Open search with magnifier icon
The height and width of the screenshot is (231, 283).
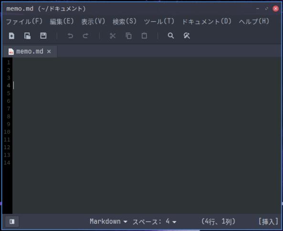171,36
